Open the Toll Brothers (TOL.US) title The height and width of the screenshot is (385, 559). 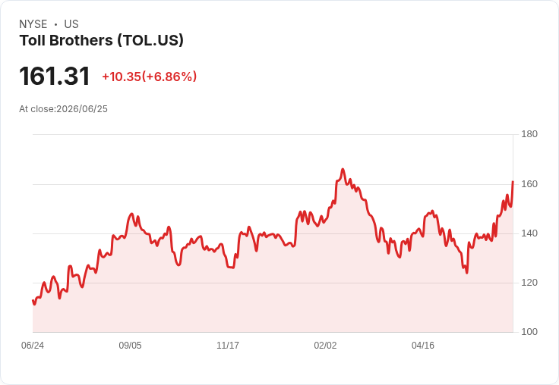coord(102,41)
